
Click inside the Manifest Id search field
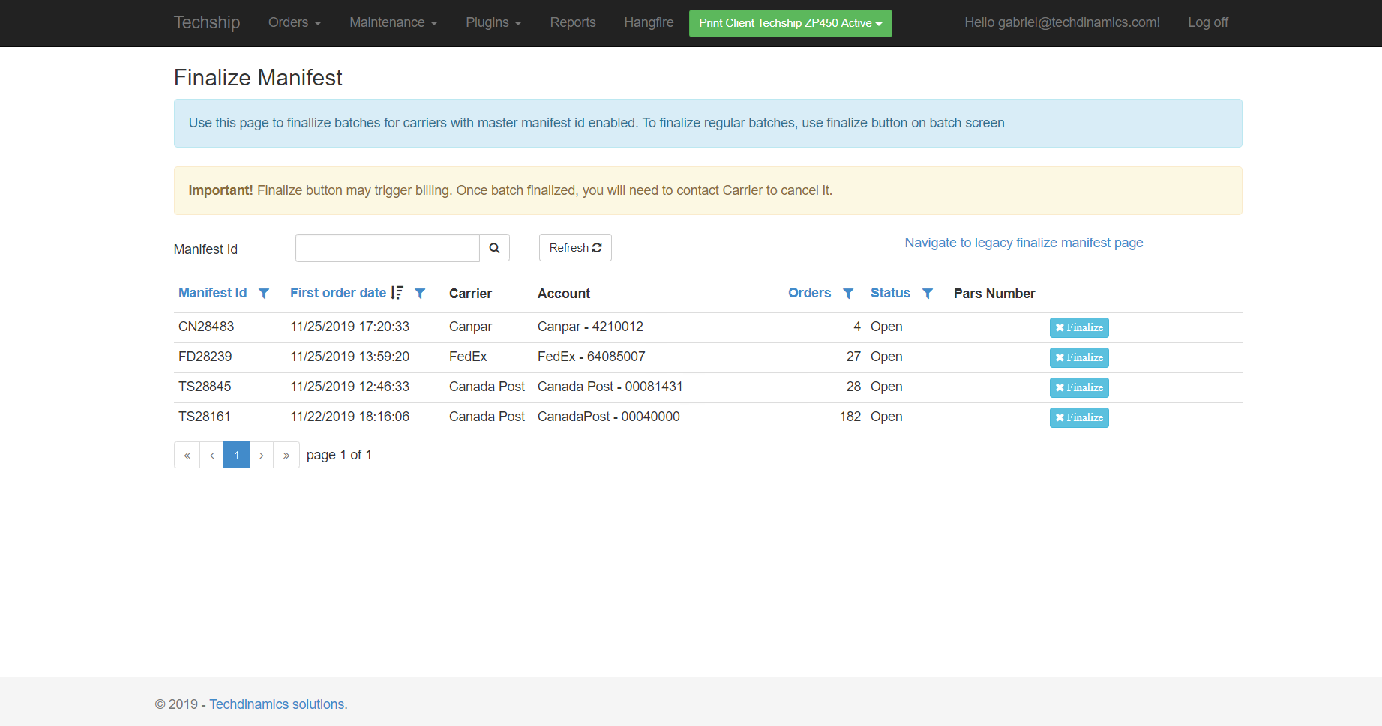(x=387, y=247)
